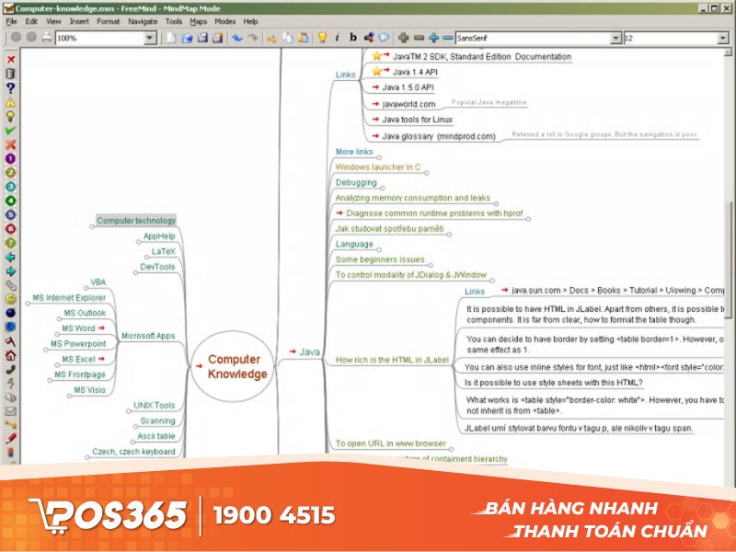Expand the Windows launcher in C node
This screenshot has width=736, height=552.
[x=426, y=173]
